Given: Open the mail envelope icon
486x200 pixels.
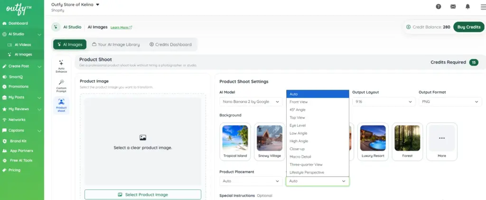Looking at the screenshot, I should tap(453, 7).
